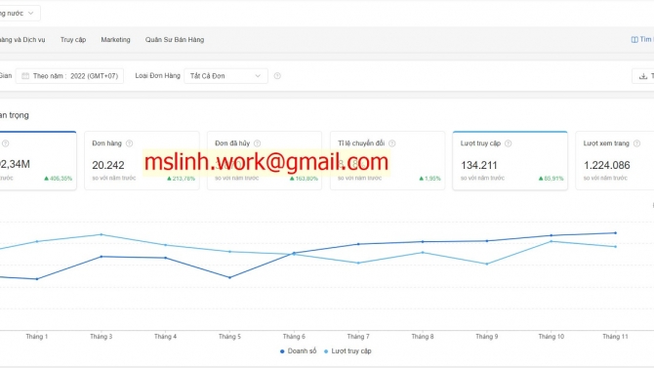This screenshot has height=368, width=654.
Task: Expand the Tất Cả Đơn dropdown
Action: pyautogui.click(x=225, y=76)
